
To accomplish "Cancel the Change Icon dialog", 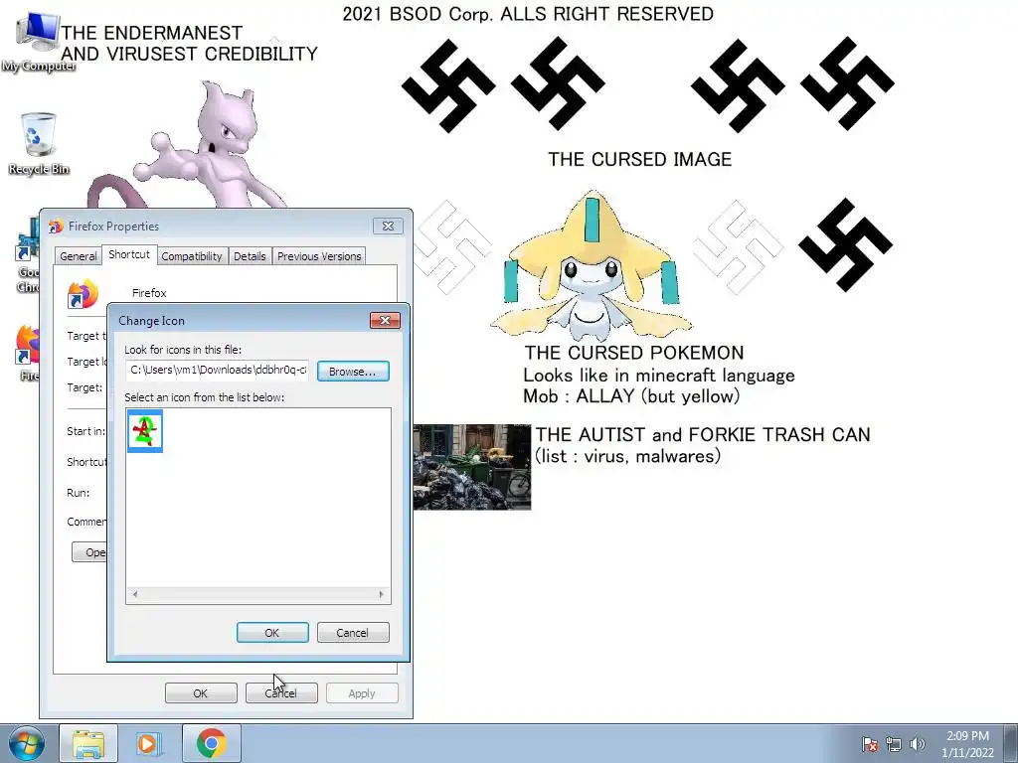I will (353, 633).
